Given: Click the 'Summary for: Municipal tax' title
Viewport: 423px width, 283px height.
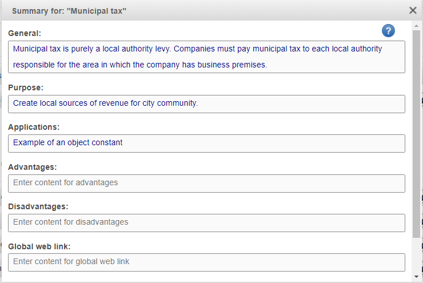Looking at the screenshot, I should 69,11.
